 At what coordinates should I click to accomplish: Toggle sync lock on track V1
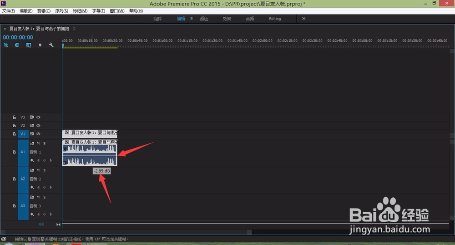[x=32, y=134]
